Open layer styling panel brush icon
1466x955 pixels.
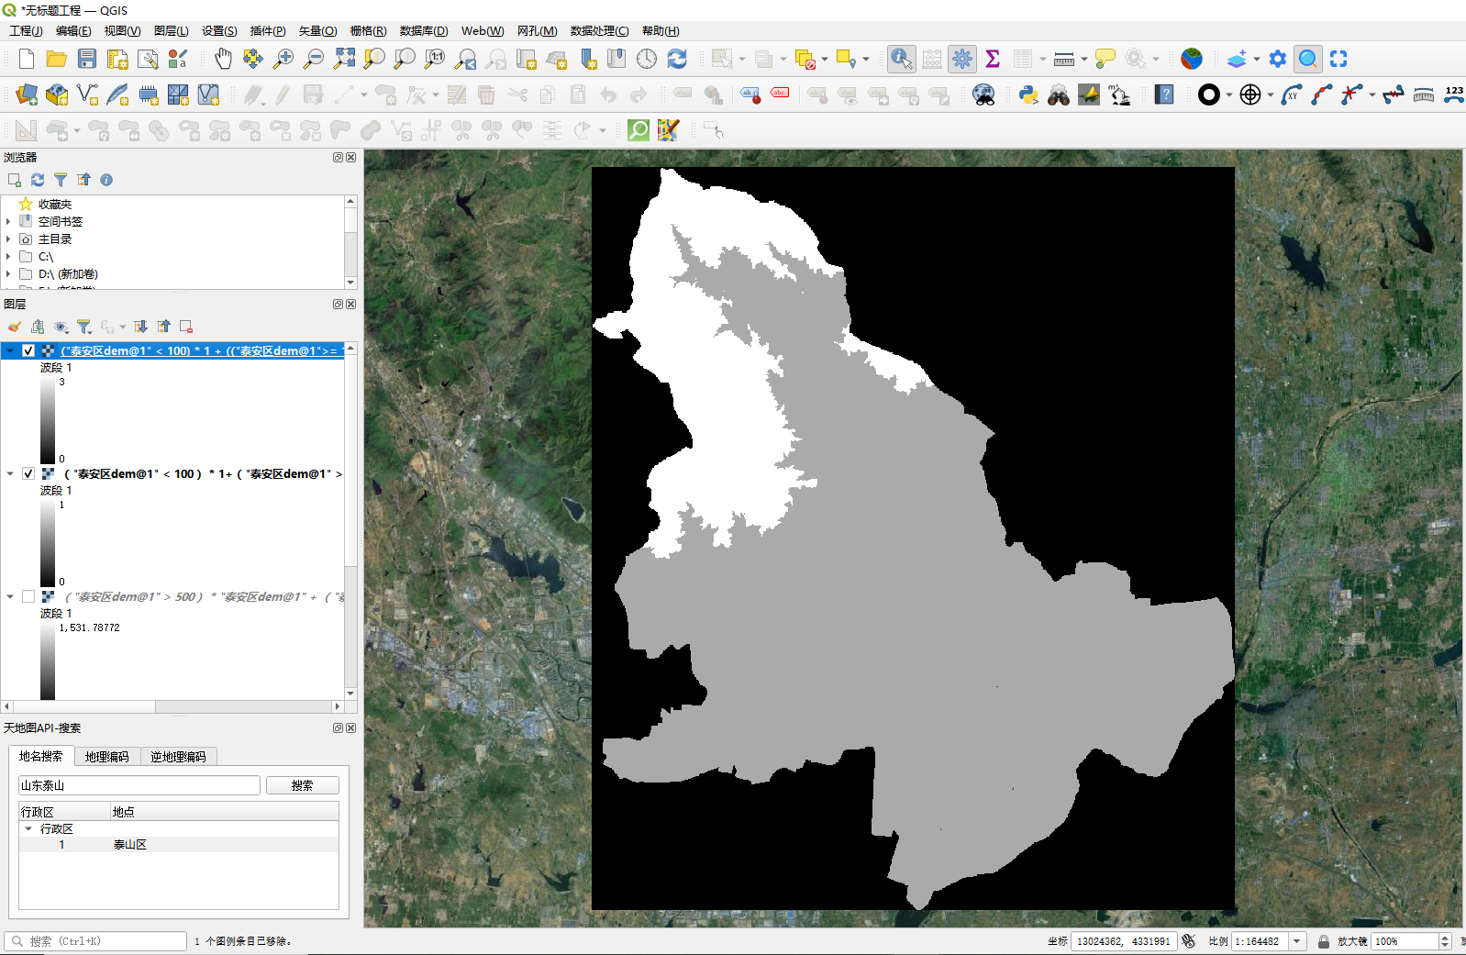tap(15, 327)
